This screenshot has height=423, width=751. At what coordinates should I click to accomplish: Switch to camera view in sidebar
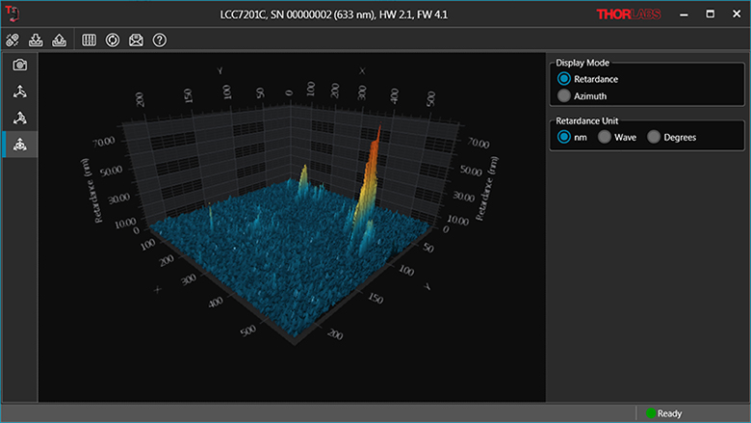point(19,66)
